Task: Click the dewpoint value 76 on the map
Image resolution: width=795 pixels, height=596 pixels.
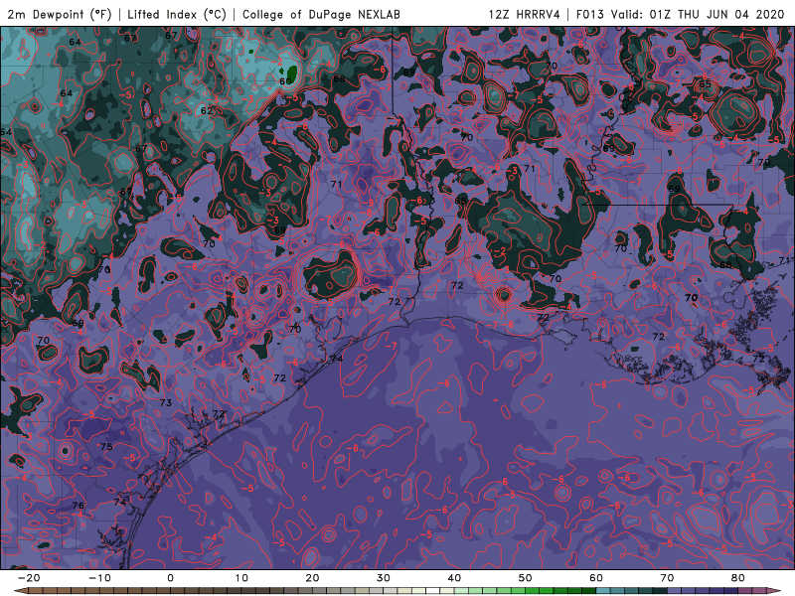Action: coord(79,506)
